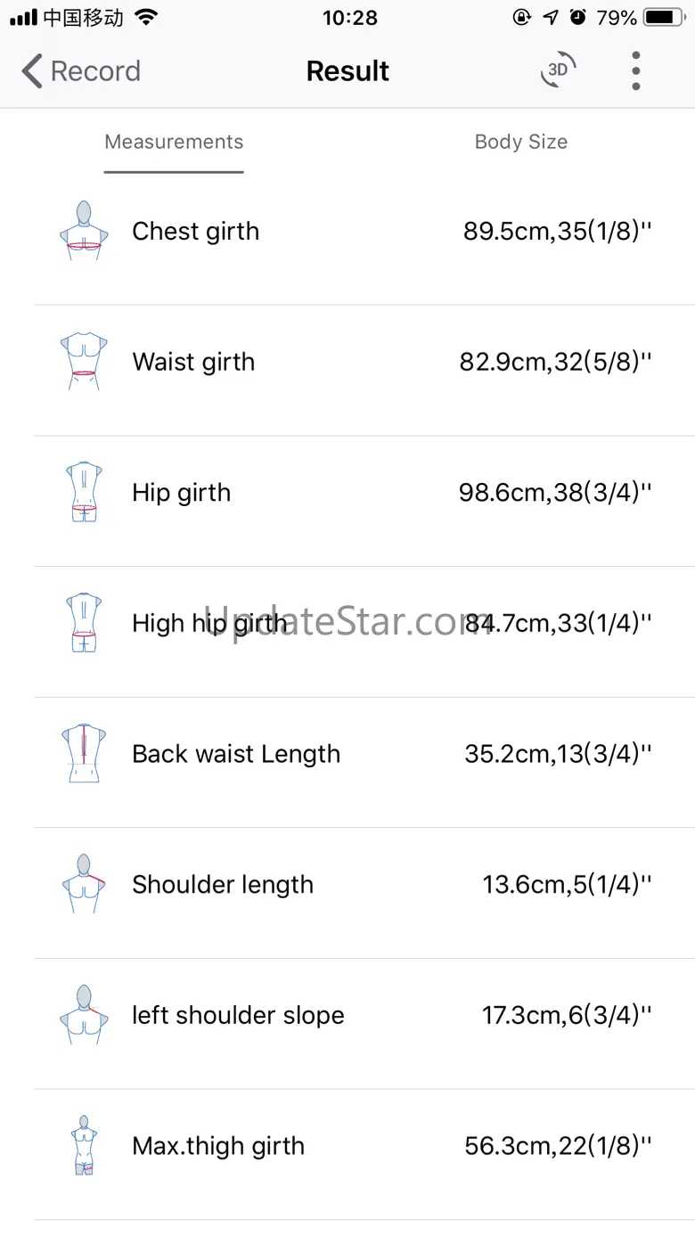
Task: Tap the Back waist Length diagram icon
Action: [x=84, y=754]
